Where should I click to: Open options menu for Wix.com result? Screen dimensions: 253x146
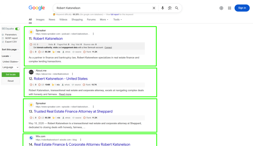click(x=80, y=140)
